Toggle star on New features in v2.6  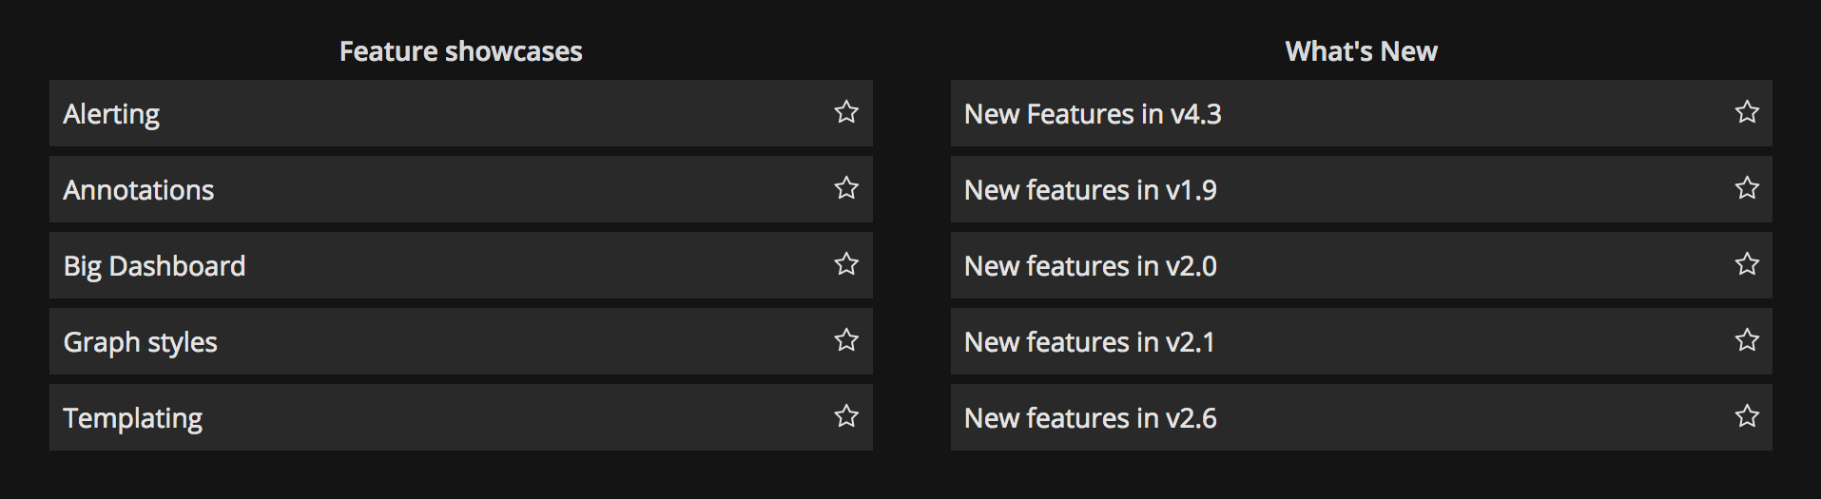tap(1747, 416)
